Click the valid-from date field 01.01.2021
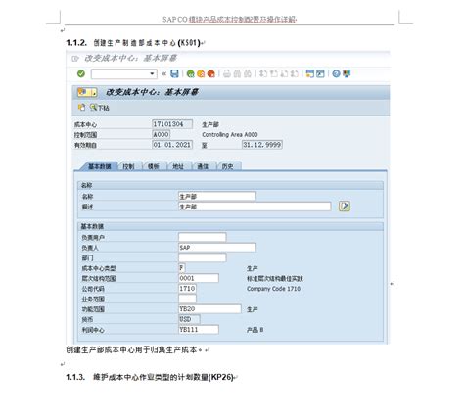The width and height of the screenshot is (464, 417). coord(172,145)
